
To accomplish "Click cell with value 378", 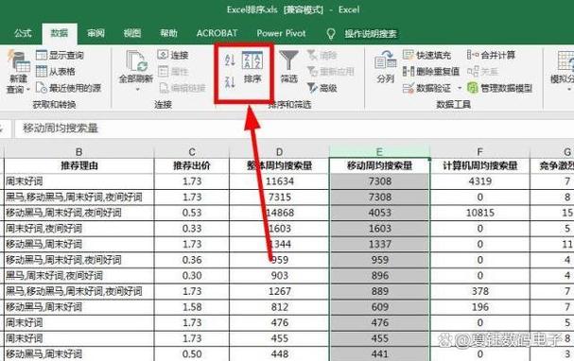I will point(480,291).
